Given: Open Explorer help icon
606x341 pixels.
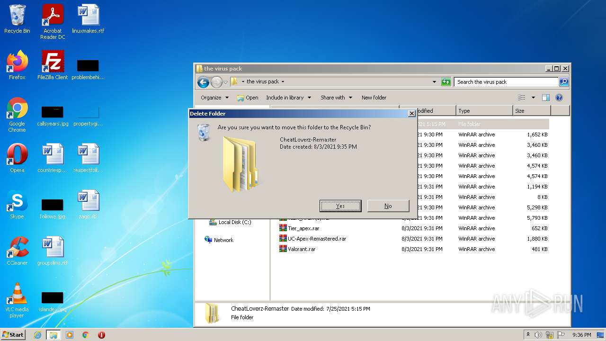Looking at the screenshot, I should pos(559,98).
